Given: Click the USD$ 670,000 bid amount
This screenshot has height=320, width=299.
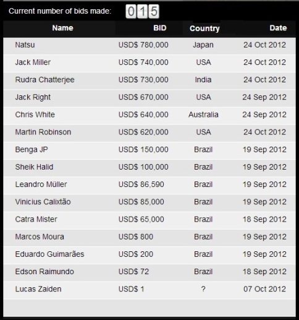Looking at the screenshot, I should [143, 97].
